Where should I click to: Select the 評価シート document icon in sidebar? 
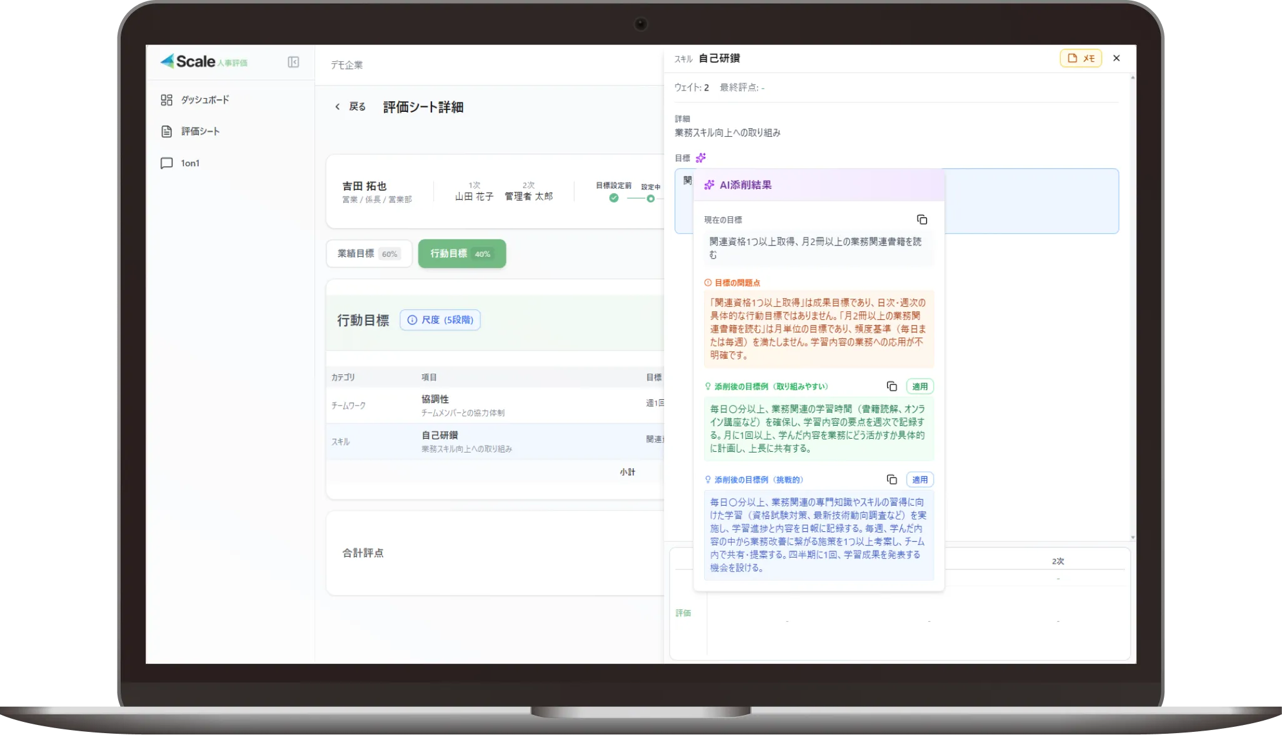coord(166,131)
